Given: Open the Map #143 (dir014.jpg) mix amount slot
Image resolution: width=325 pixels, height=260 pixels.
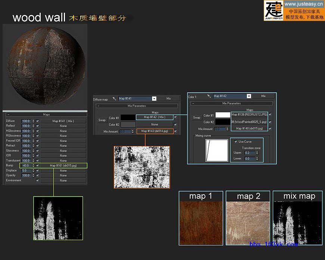Looking at the screenshot, I should 155,131.
